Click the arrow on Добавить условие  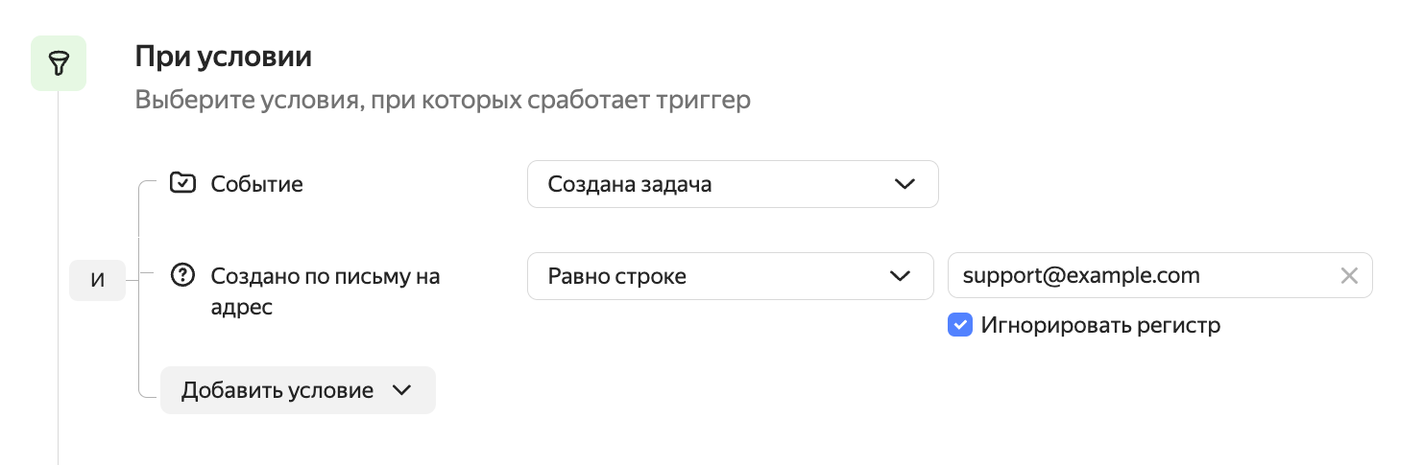pos(402,390)
